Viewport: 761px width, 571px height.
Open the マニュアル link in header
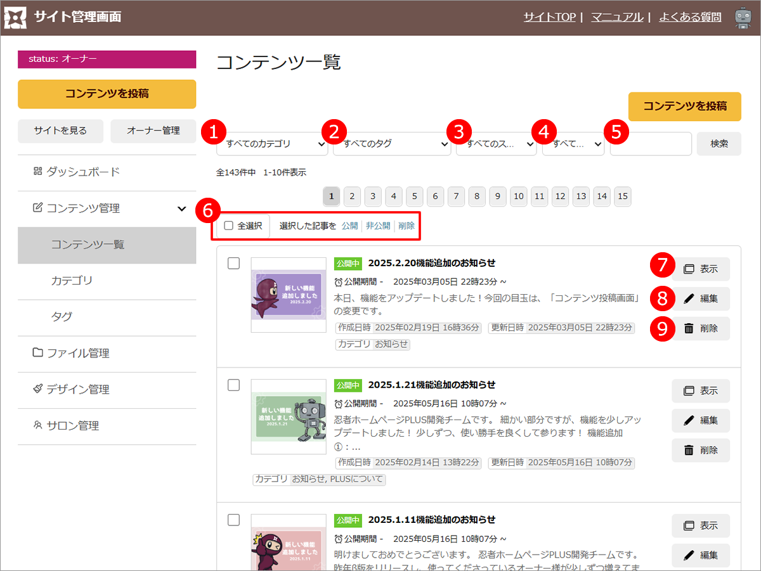pyautogui.click(x=616, y=18)
